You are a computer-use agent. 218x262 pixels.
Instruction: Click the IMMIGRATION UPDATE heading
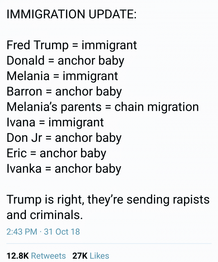point(72,14)
